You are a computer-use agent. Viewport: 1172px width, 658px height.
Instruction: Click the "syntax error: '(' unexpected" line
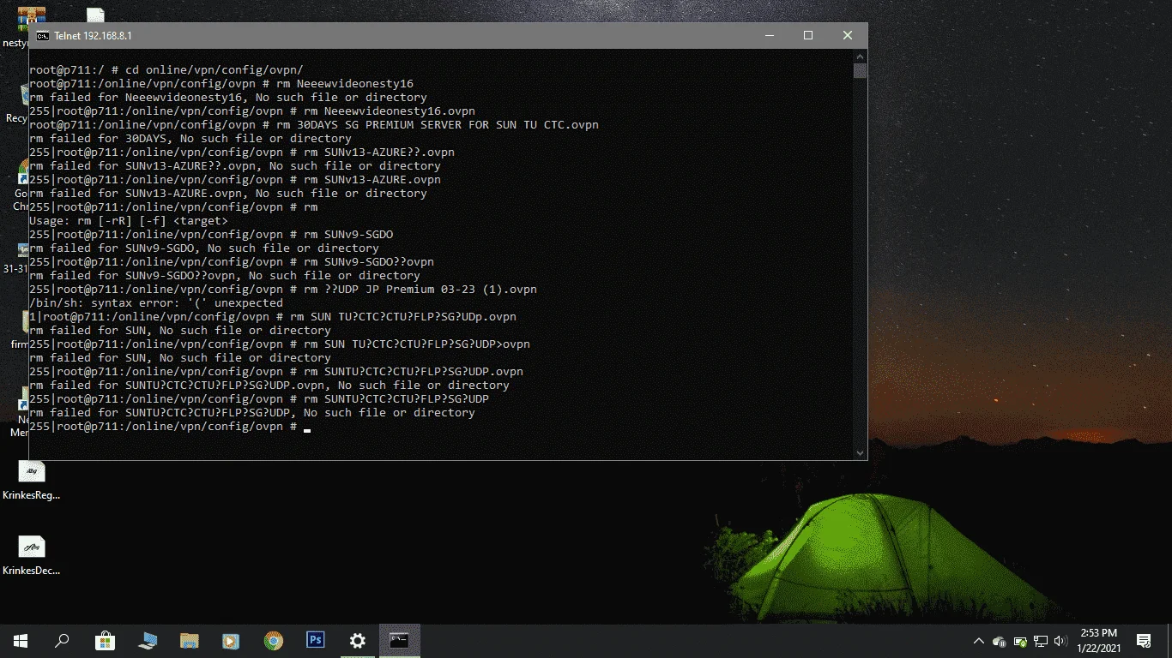pyautogui.click(x=156, y=302)
